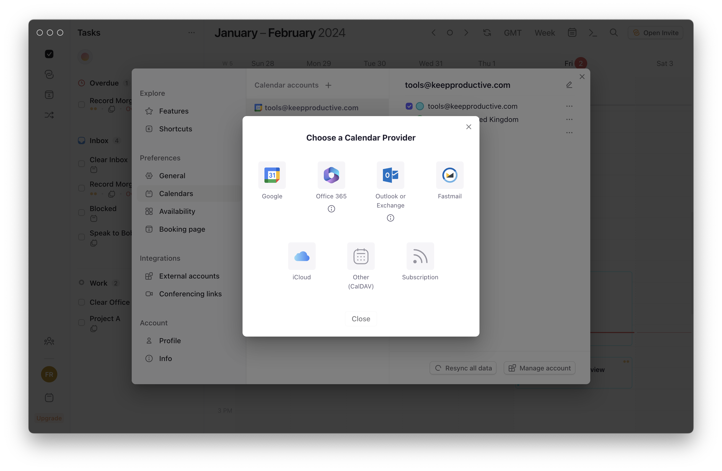
Task: Jump to today circle button
Action: click(450, 33)
